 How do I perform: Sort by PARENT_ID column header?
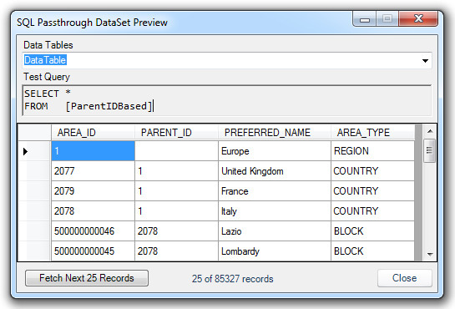pos(176,133)
